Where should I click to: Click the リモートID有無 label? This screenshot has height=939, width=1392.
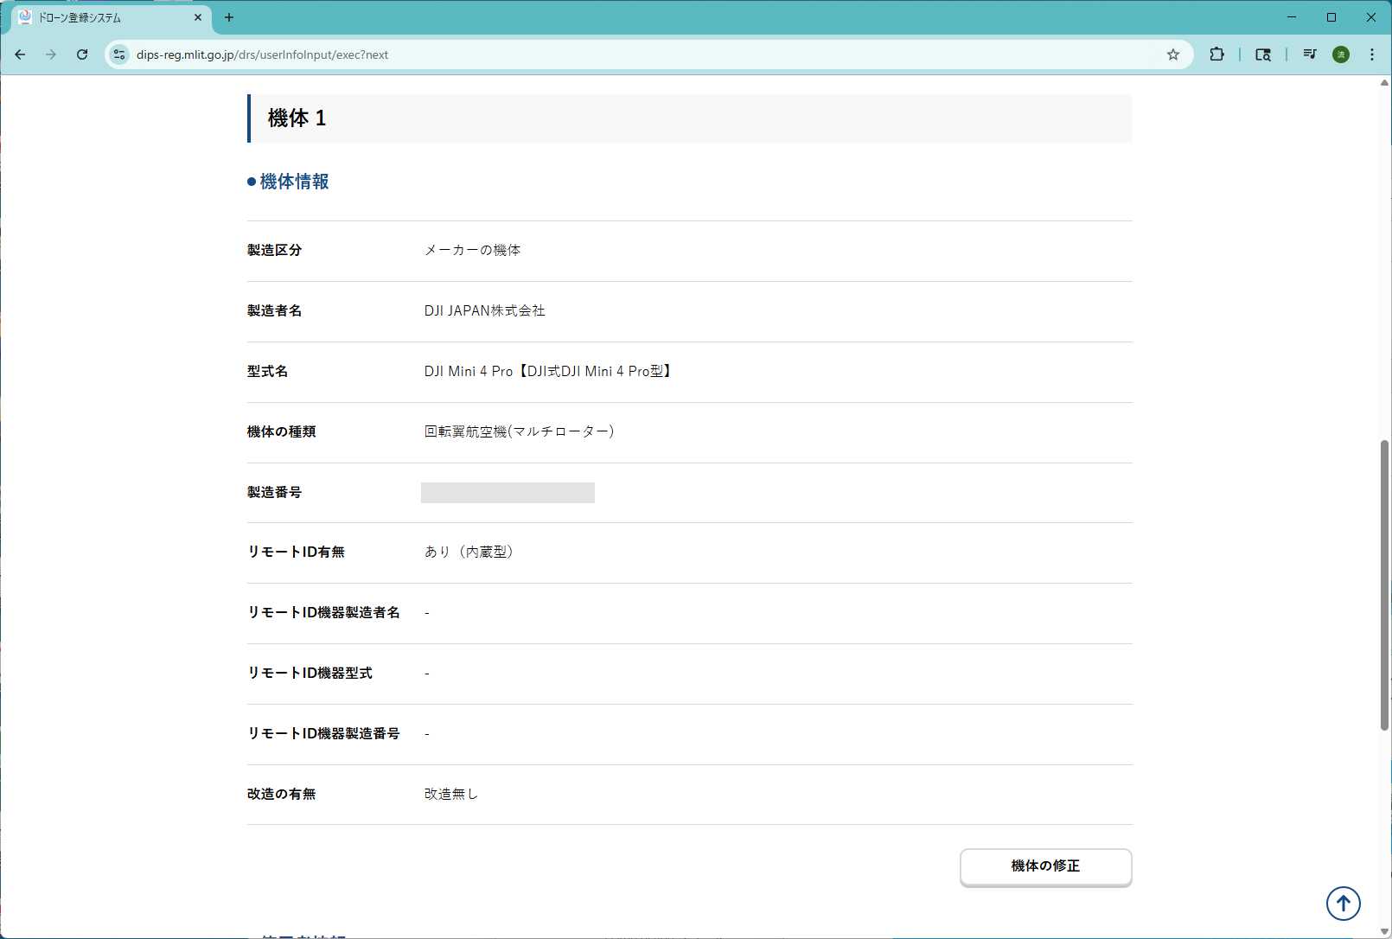[x=296, y=552]
